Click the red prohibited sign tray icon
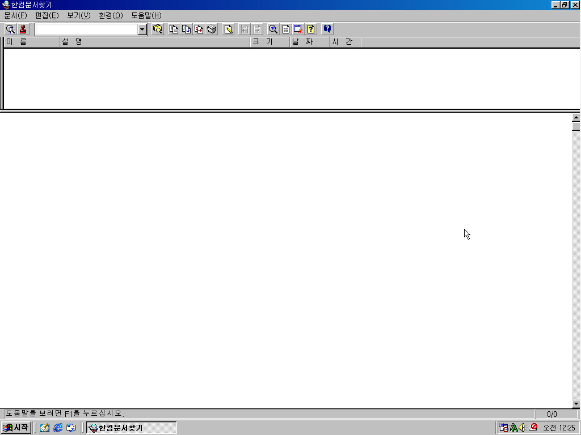Viewport: 581px width, 435px height. click(x=533, y=427)
